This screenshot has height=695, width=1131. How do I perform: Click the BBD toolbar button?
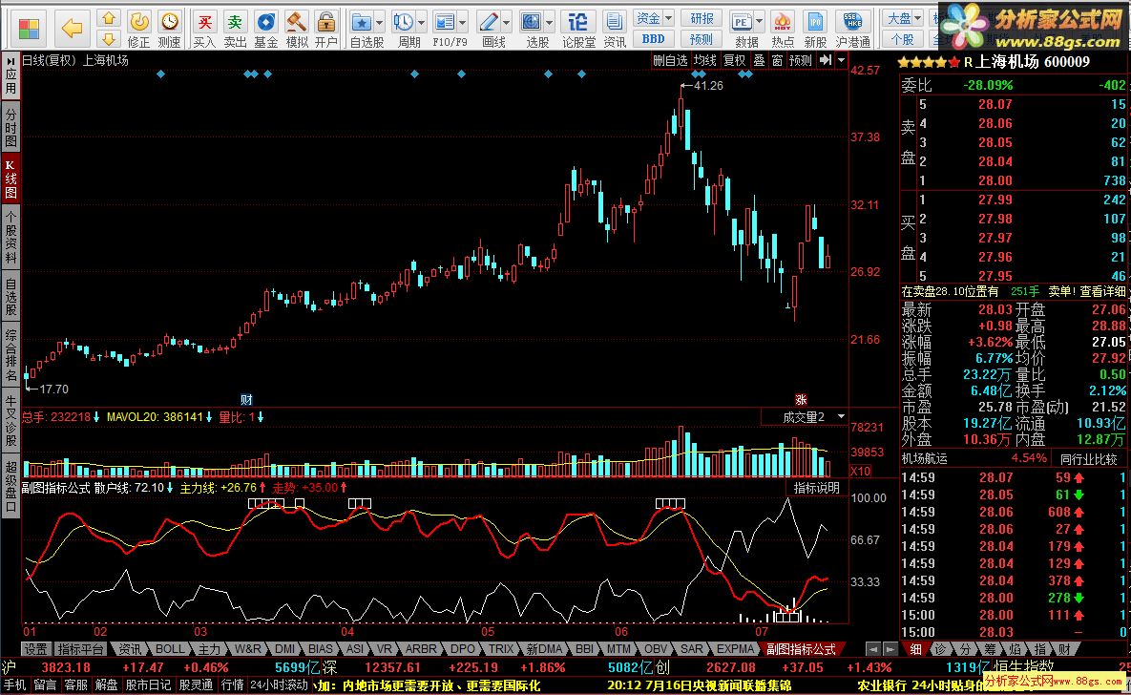pyautogui.click(x=654, y=39)
